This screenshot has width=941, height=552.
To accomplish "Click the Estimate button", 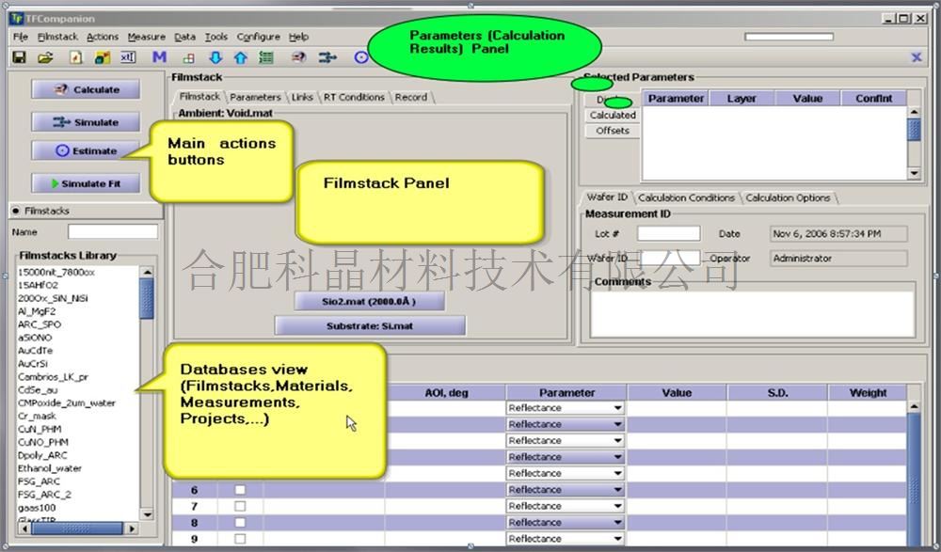I will [86, 150].
